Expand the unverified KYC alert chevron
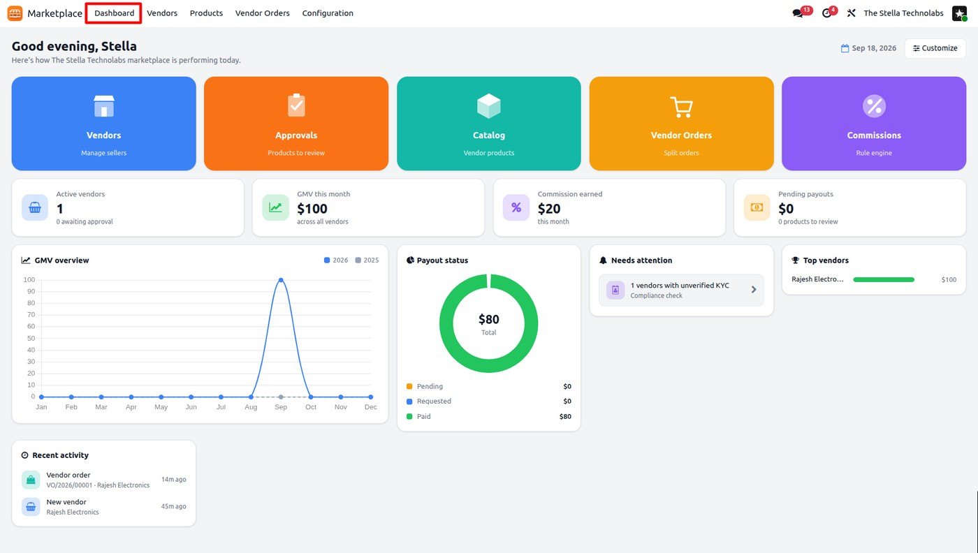Image resolution: width=978 pixels, height=553 pixels. click(x=754, y=290)
